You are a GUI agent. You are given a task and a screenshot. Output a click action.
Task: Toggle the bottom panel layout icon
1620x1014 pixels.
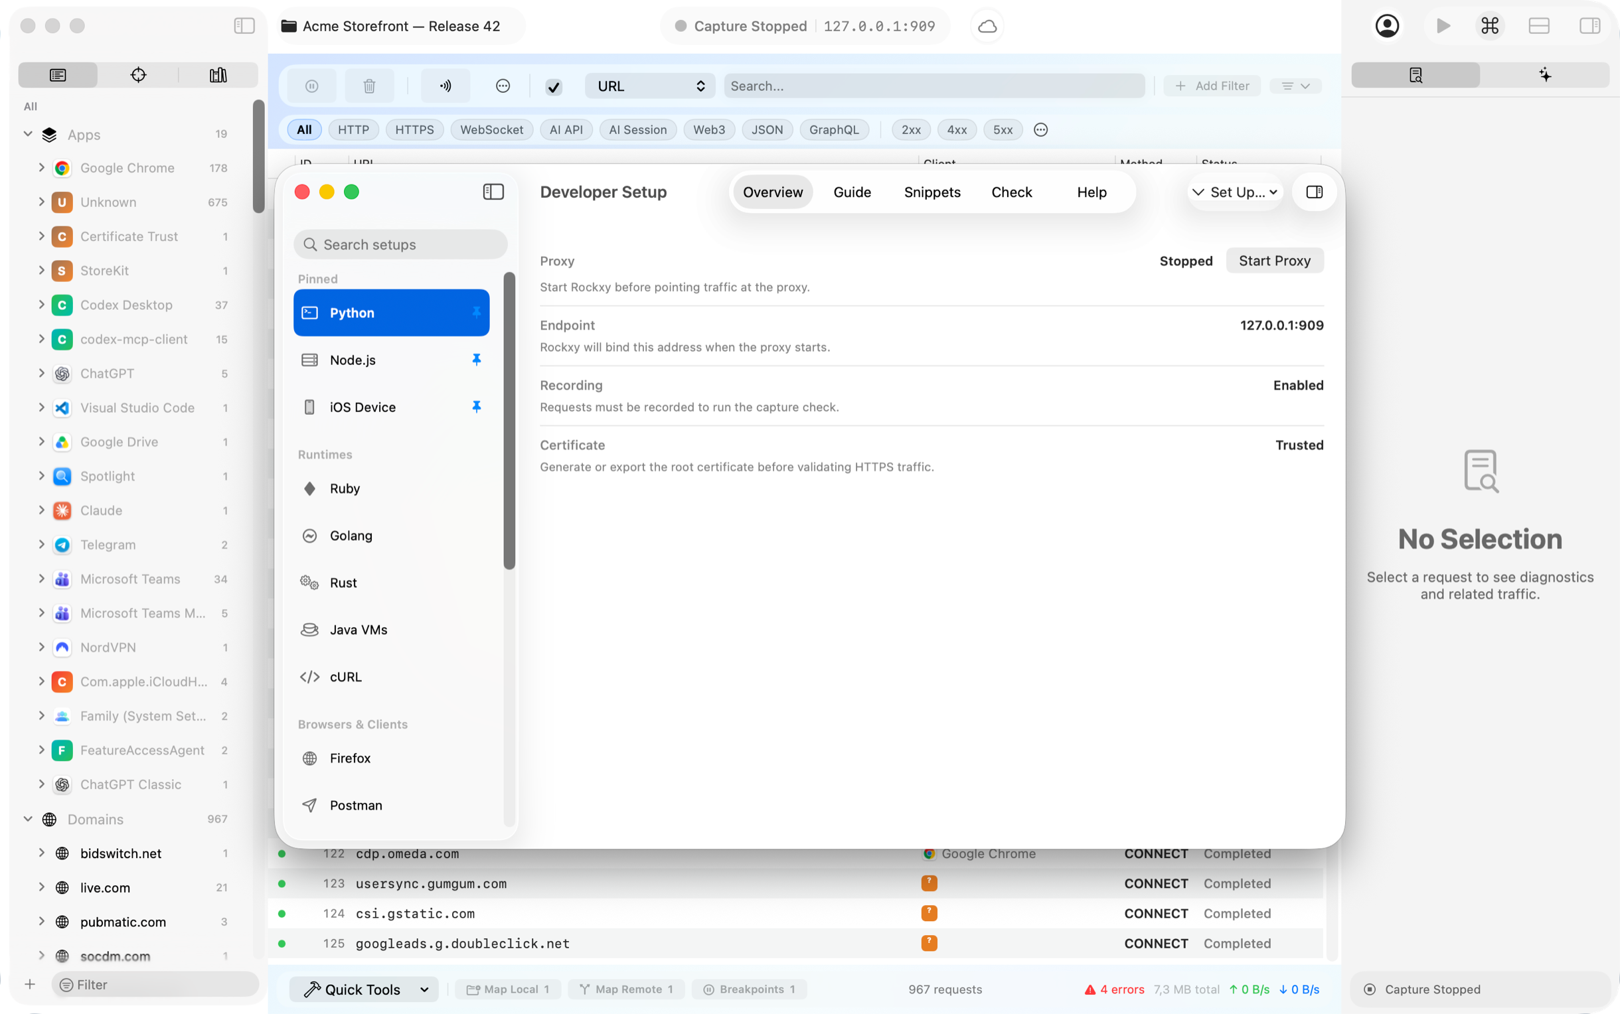point(1539,26)
